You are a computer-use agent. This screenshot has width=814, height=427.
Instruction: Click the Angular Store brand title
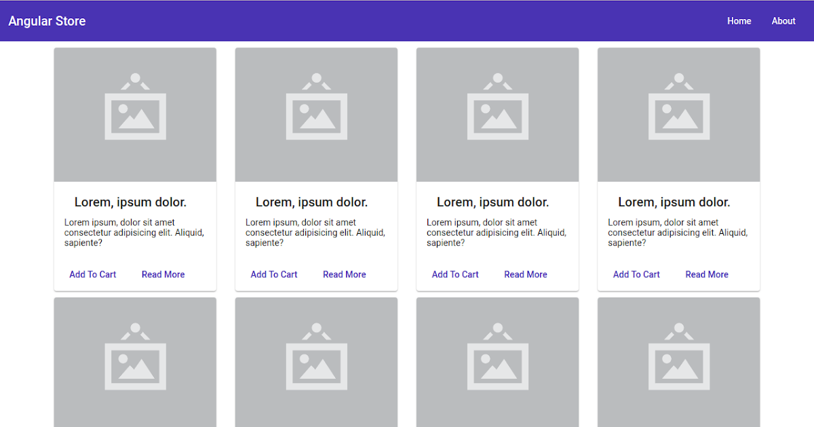(x=47, y=21)
